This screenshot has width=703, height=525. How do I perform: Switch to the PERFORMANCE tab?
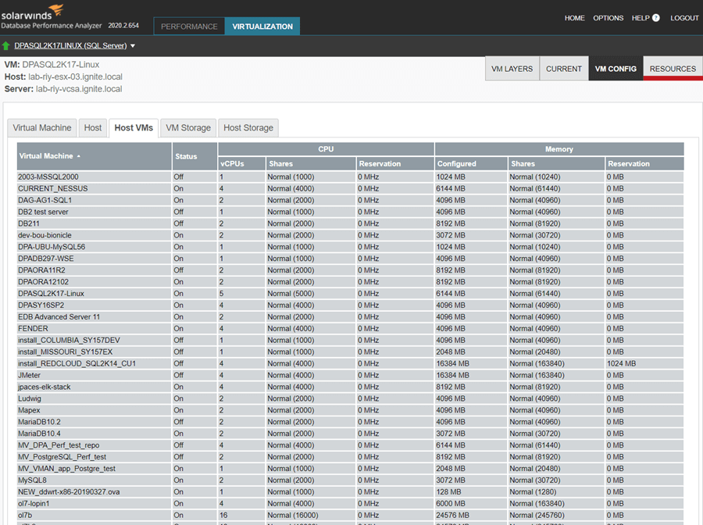pyautogui.click(x=189, y=27)
